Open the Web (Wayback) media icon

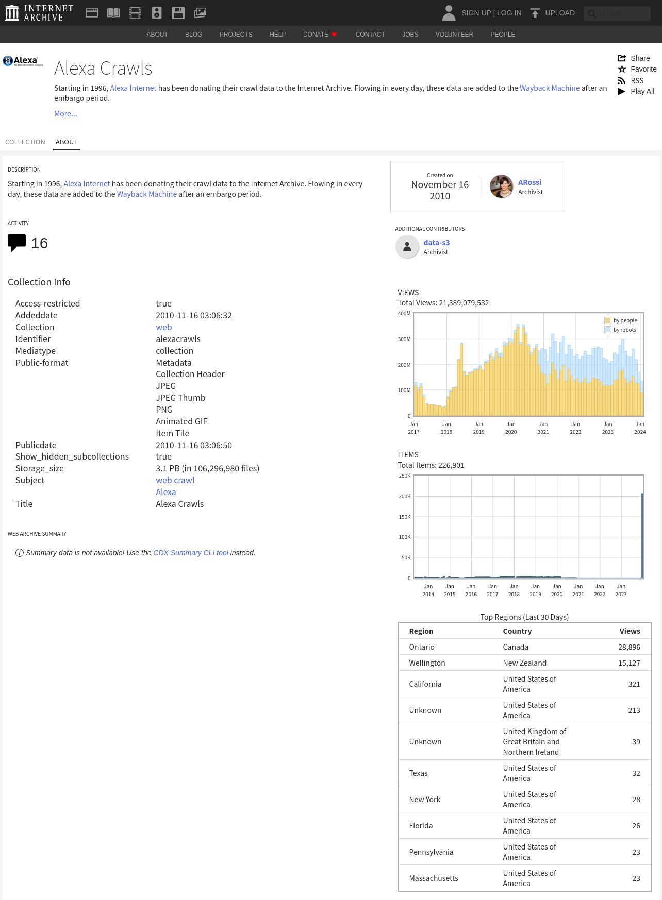(x=92, y=13)
